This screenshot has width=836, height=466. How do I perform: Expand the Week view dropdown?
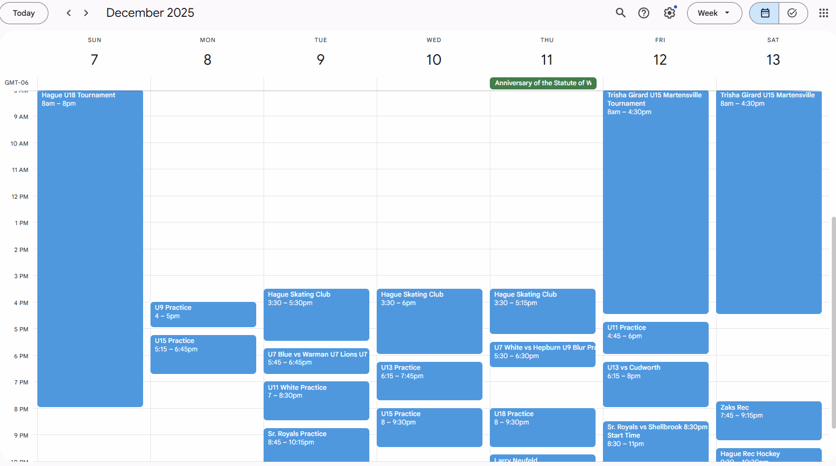point(714,13)
